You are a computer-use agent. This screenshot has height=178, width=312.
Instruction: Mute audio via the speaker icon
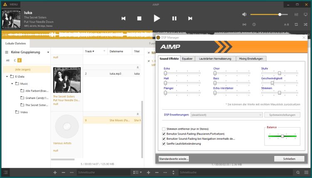pos(244,14)
